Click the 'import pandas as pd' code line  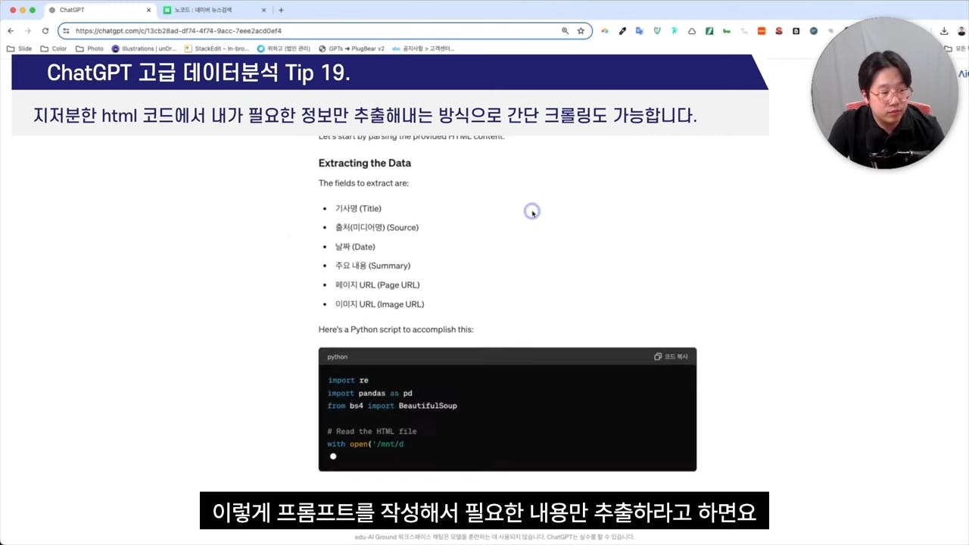click(x=370, y=393)
